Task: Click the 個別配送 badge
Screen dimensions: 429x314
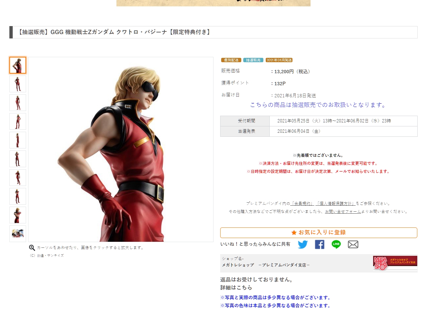Action: point(231,60)
